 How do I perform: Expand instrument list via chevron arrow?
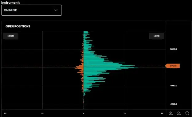(x=56, y=10)
